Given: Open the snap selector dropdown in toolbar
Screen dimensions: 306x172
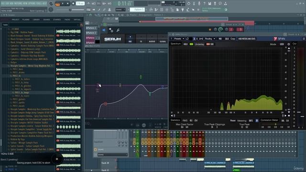Looking at the screenshot, I should pyautogui.click(x=120, y=10).
